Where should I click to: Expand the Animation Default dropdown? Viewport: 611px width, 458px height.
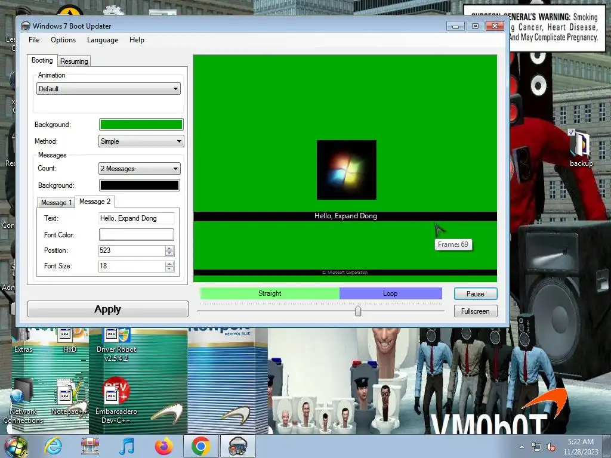(x=109, y=89)
